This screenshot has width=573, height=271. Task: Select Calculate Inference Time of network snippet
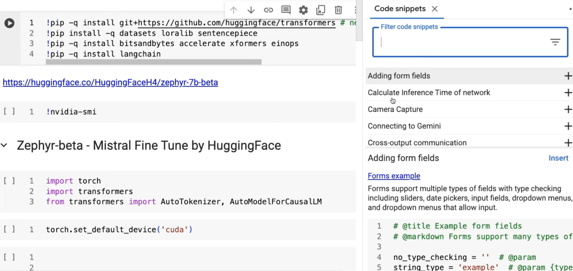pos(469,93)
